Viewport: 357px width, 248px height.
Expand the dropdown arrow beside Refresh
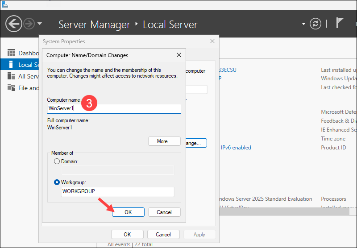304,24
